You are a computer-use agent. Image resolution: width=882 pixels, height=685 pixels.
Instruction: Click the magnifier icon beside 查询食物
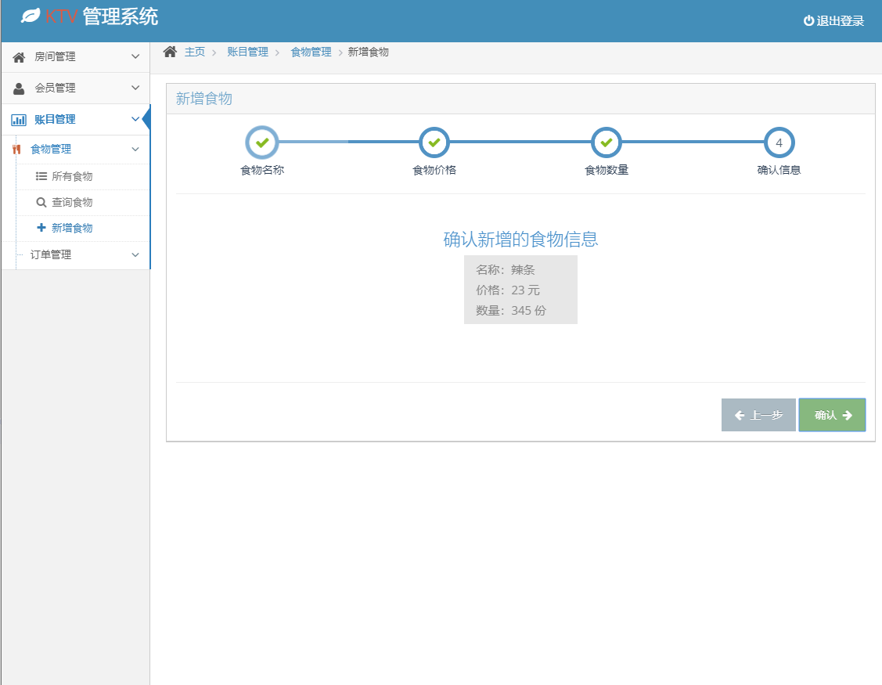coord(41,203)
